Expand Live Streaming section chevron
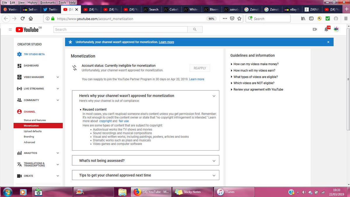This screenshot has height=197, width=350. 58,89
